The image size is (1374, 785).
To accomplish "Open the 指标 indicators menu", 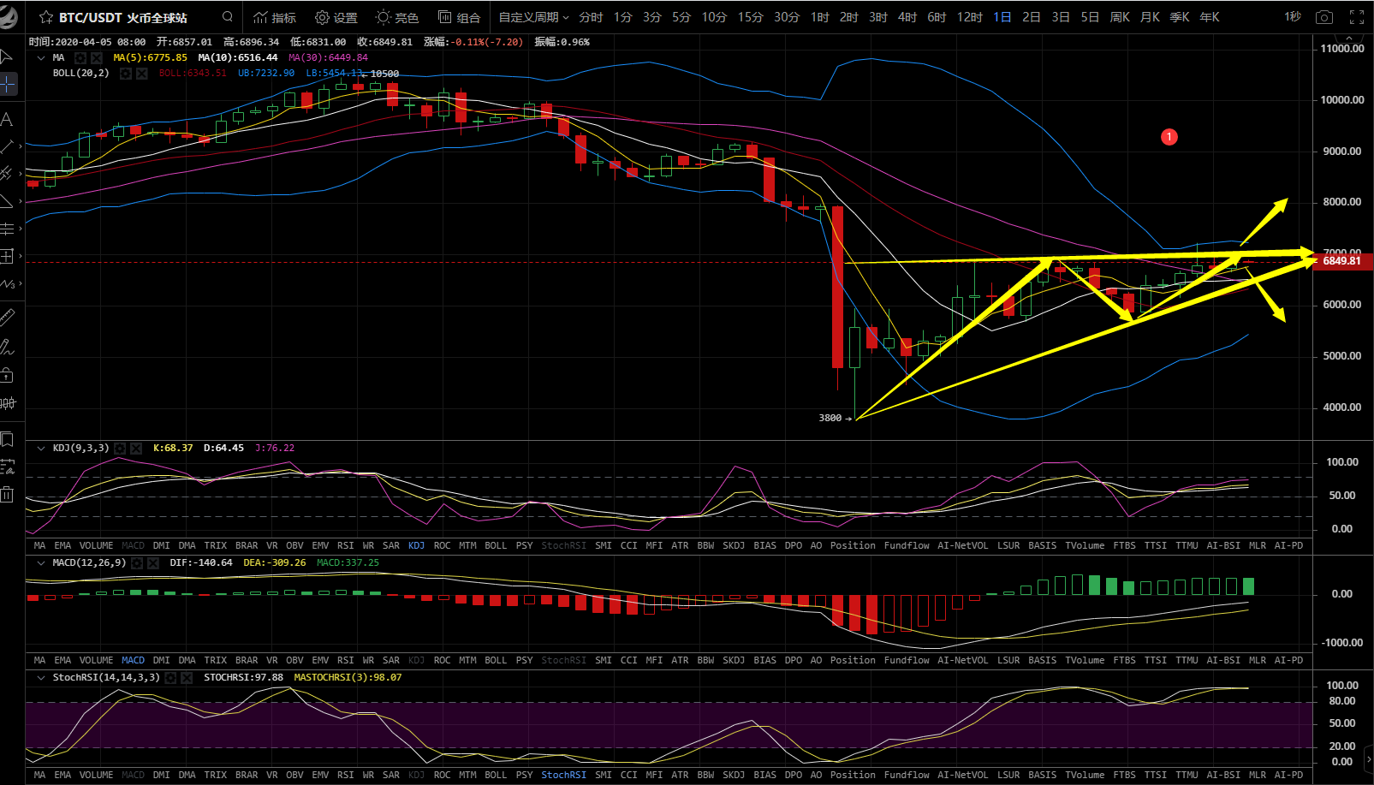I will click(275, 17).
